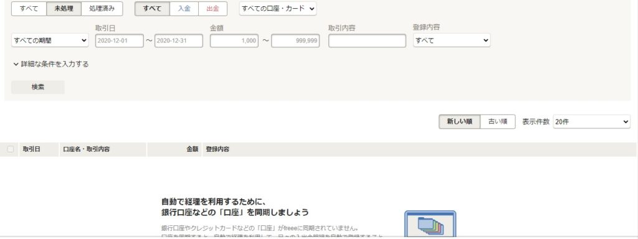This screenshot has height=239, width=638.
Task: Click the minimum amount field
Action: [x=234, y=40]
